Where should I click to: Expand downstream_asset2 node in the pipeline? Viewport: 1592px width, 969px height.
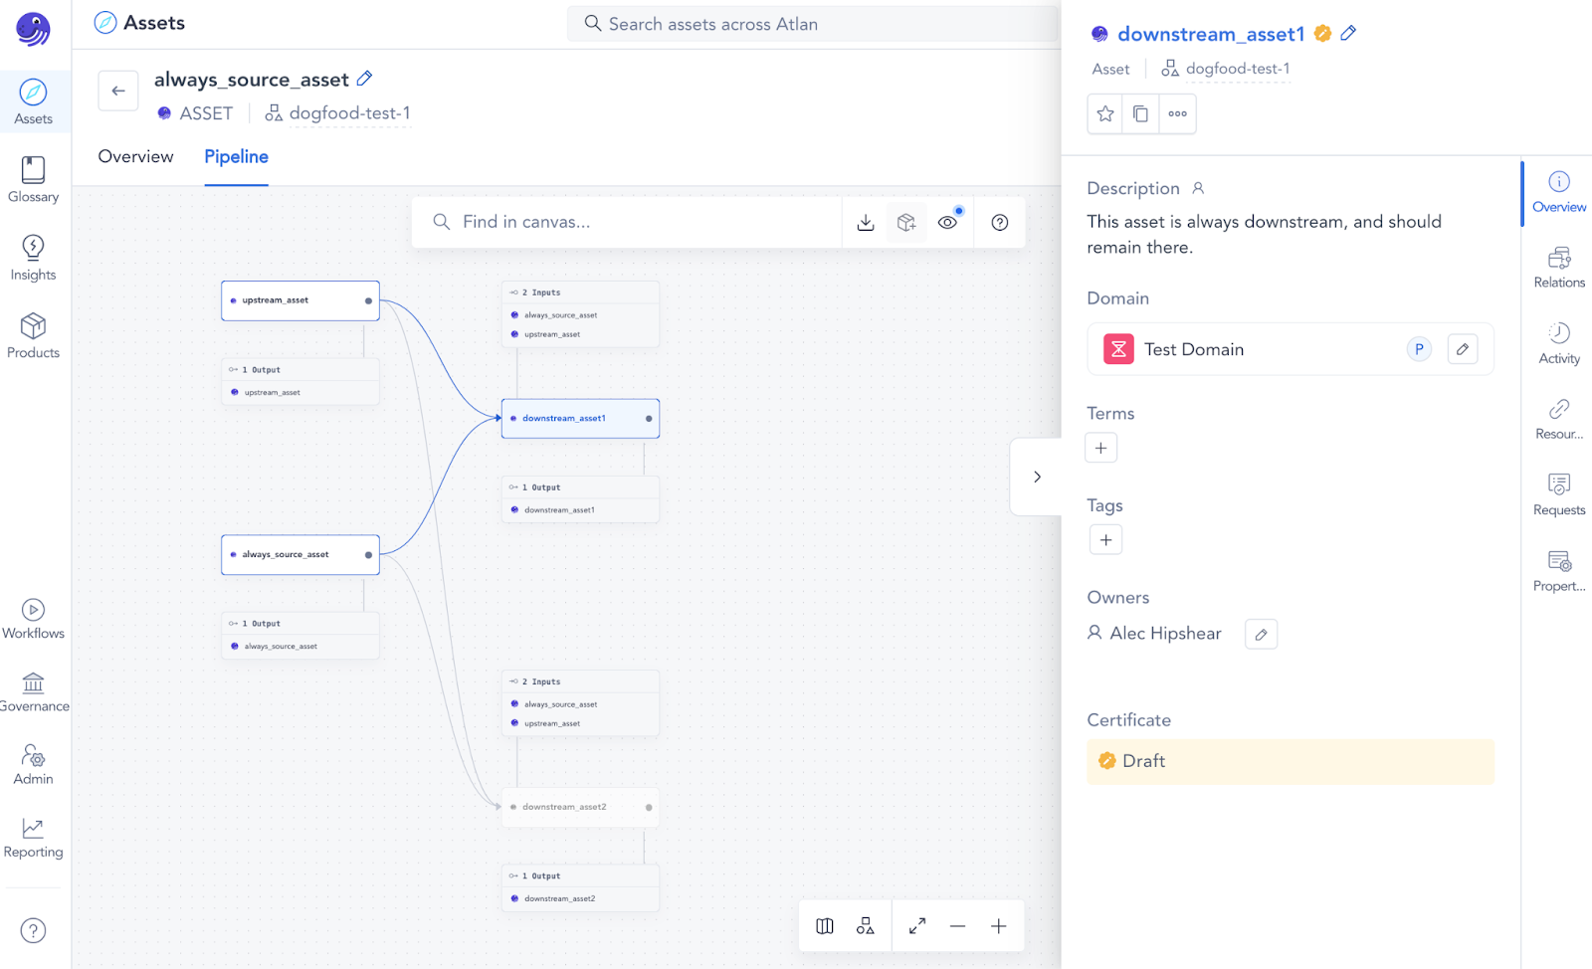[648, 807]
